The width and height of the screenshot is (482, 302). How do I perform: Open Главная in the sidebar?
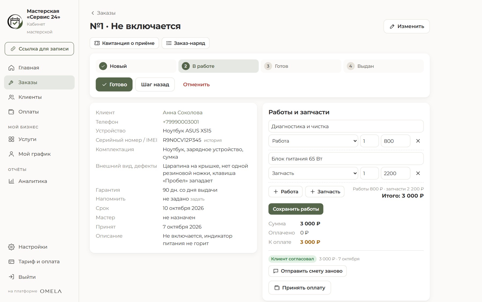pos(39,68)
